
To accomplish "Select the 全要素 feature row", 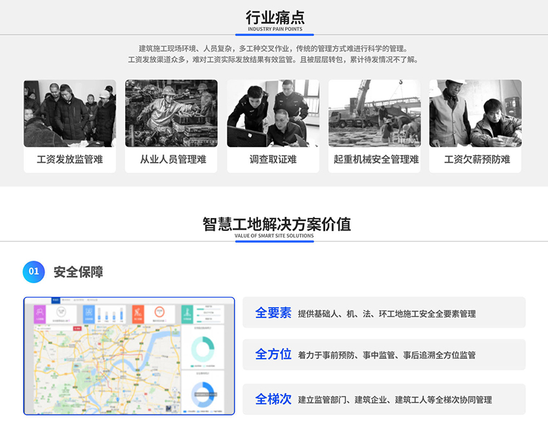I will point(384,313).
